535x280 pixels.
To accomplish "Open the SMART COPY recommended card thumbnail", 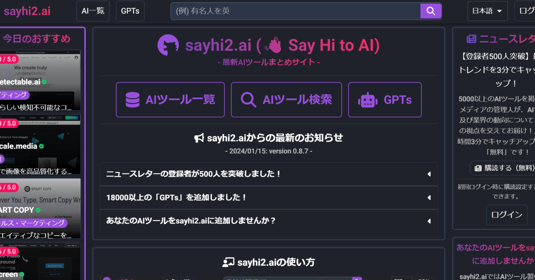I will click(40, 209).
